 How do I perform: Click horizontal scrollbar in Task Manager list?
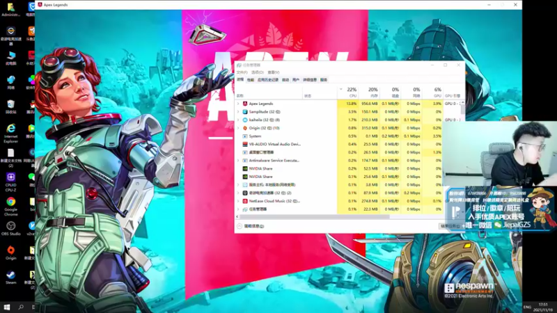[x=315, y=216]
